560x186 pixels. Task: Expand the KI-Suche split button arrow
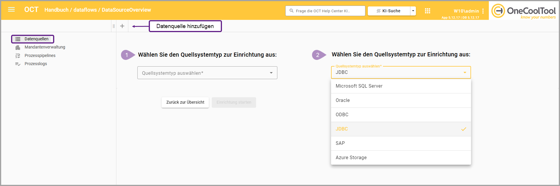pos(413,11)
